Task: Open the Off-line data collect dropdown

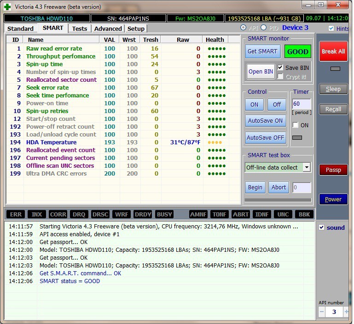Action: point(307,167)
